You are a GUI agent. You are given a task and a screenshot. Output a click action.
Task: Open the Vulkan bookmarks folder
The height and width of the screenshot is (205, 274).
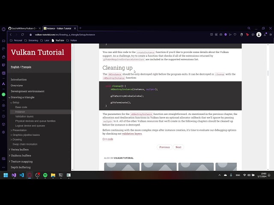coord(71,41)
